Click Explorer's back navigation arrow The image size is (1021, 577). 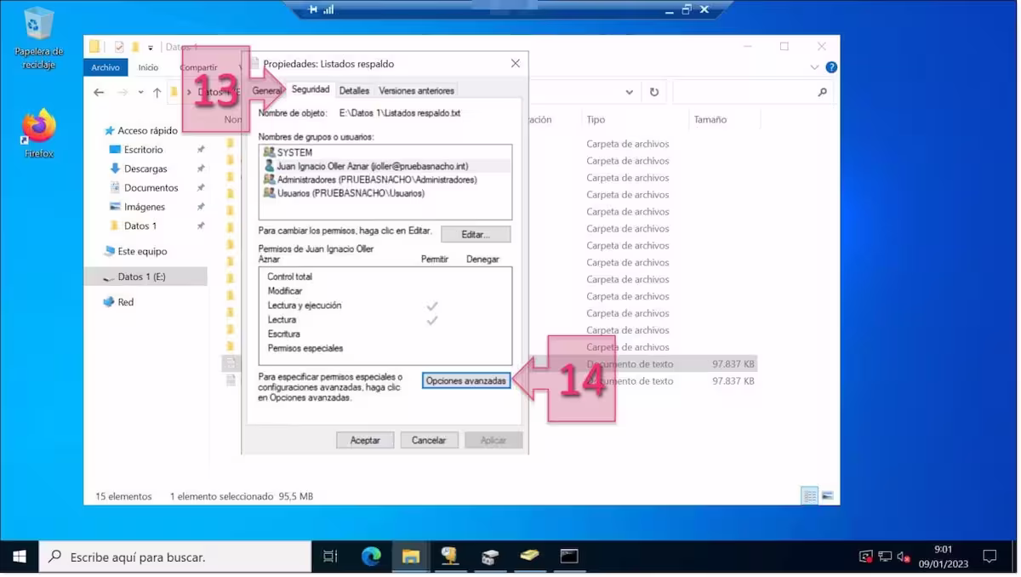[x=99, y=92]
